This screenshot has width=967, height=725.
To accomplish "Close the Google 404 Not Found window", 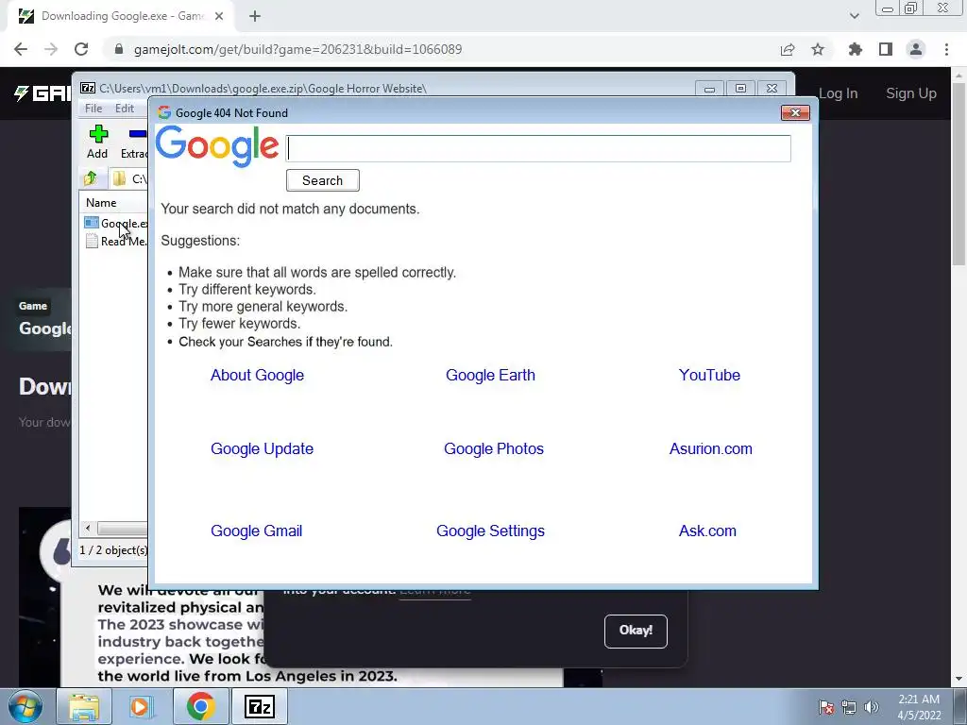I will pos(795,113).
